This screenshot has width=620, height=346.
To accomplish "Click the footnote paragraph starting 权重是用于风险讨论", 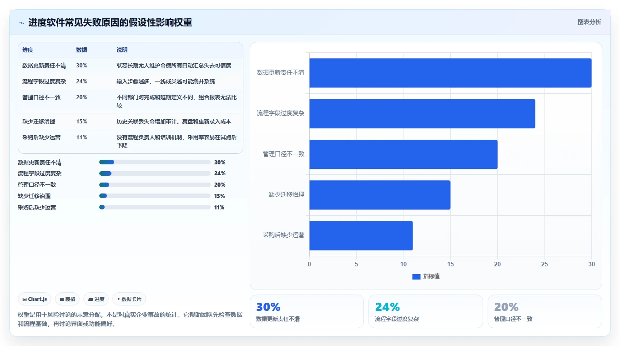I will (130, 319).
